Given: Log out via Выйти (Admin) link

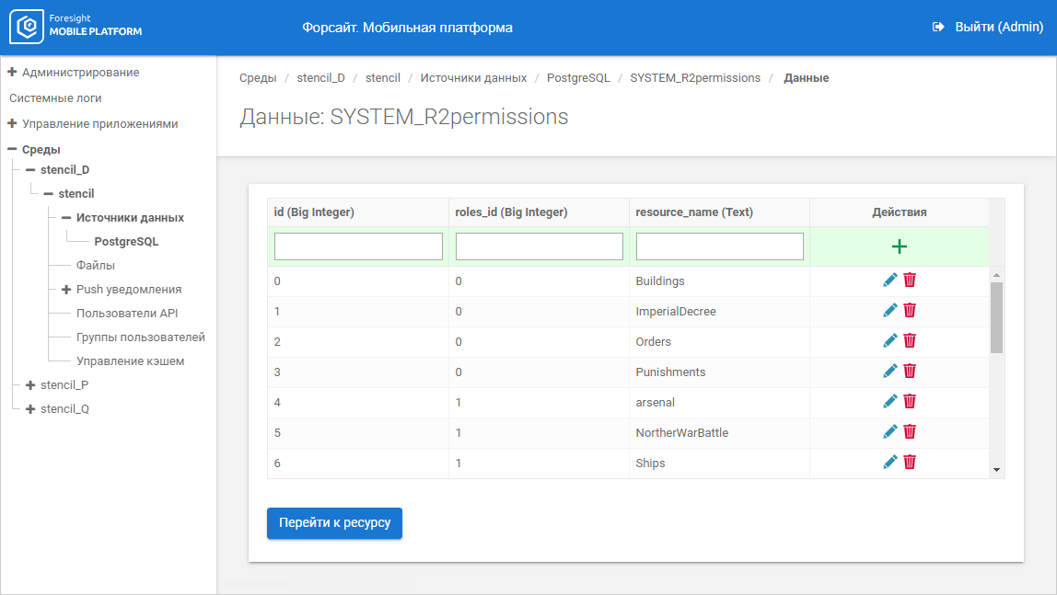Looking at the screenshot, I should click(988, 28).
